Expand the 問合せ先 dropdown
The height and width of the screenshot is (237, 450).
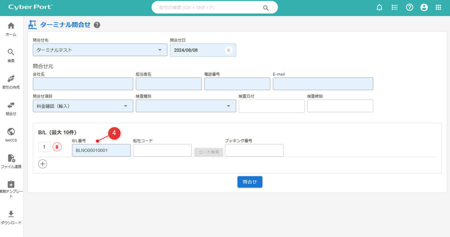(160, 50)
